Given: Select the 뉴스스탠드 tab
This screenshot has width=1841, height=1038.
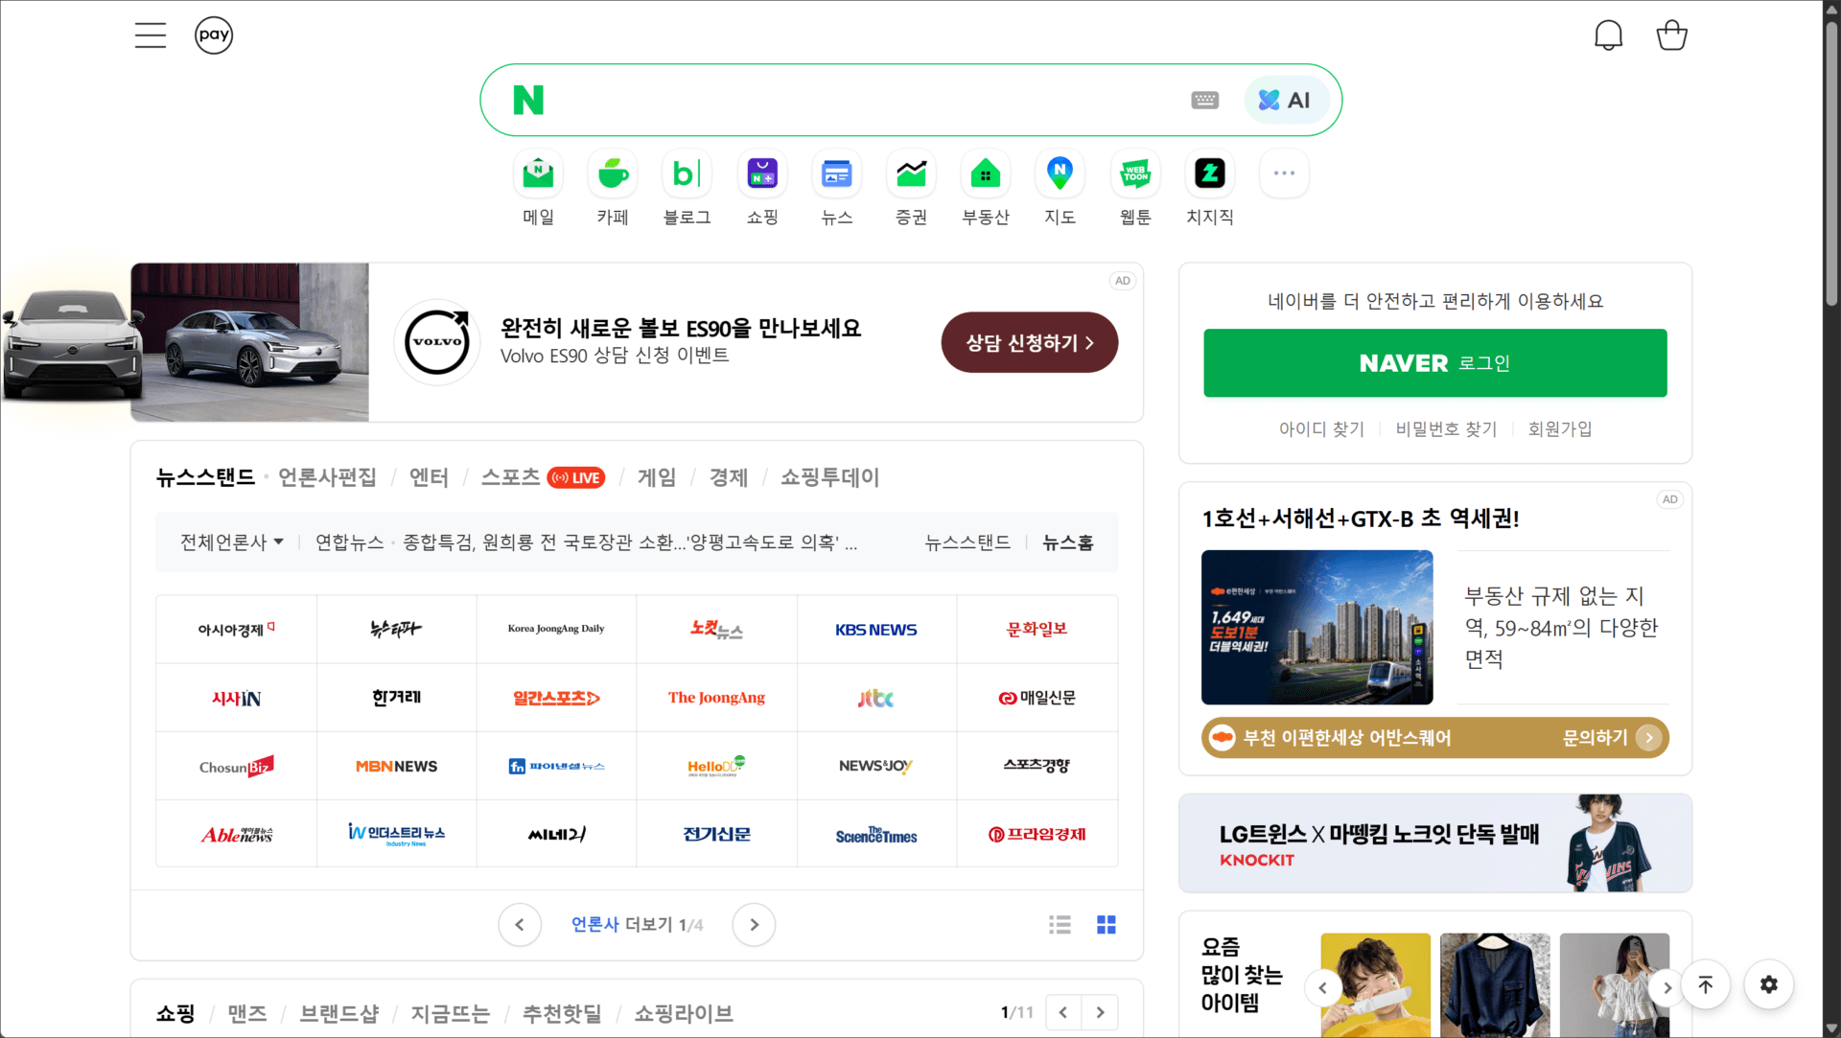Looking at the screenshot, I should tap(205, 477).
